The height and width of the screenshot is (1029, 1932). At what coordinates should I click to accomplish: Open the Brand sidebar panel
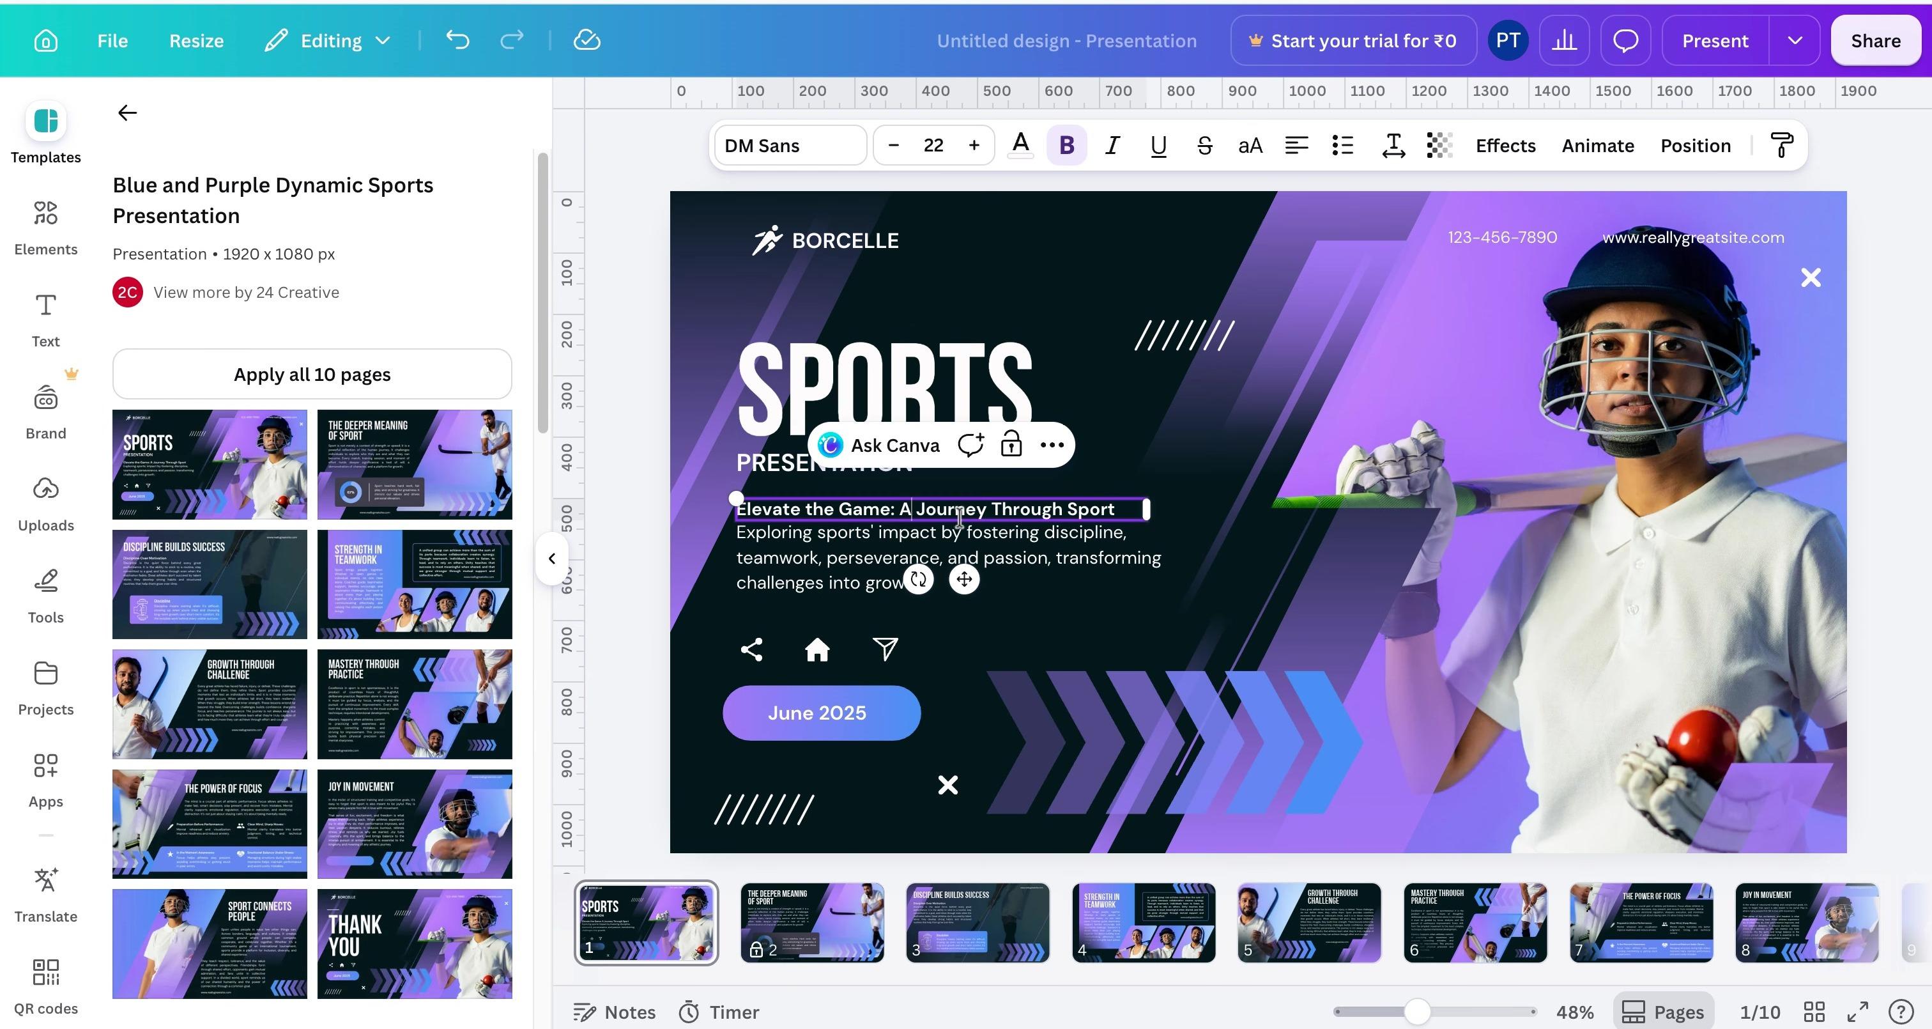[x=46, y=413]
